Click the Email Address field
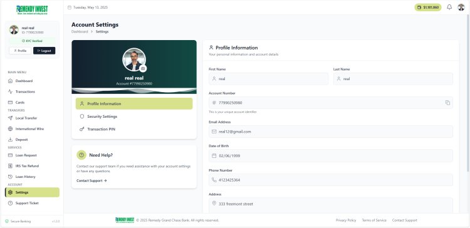Image resolution: width=470 pixels, height=228 pixels. [331, 132]
